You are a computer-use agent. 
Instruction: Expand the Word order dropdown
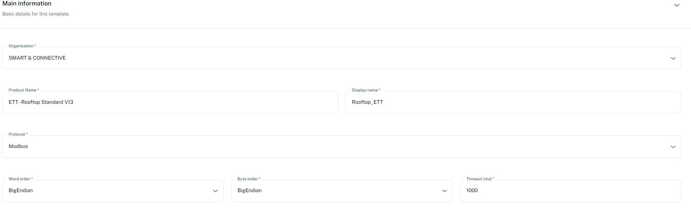click(110, 191)
